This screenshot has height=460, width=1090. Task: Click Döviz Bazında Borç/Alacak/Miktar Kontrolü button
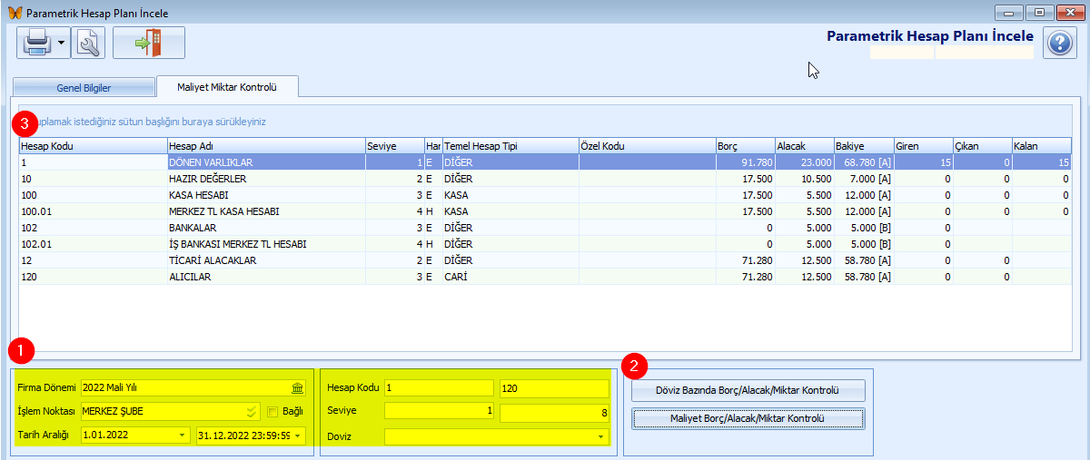748,390
